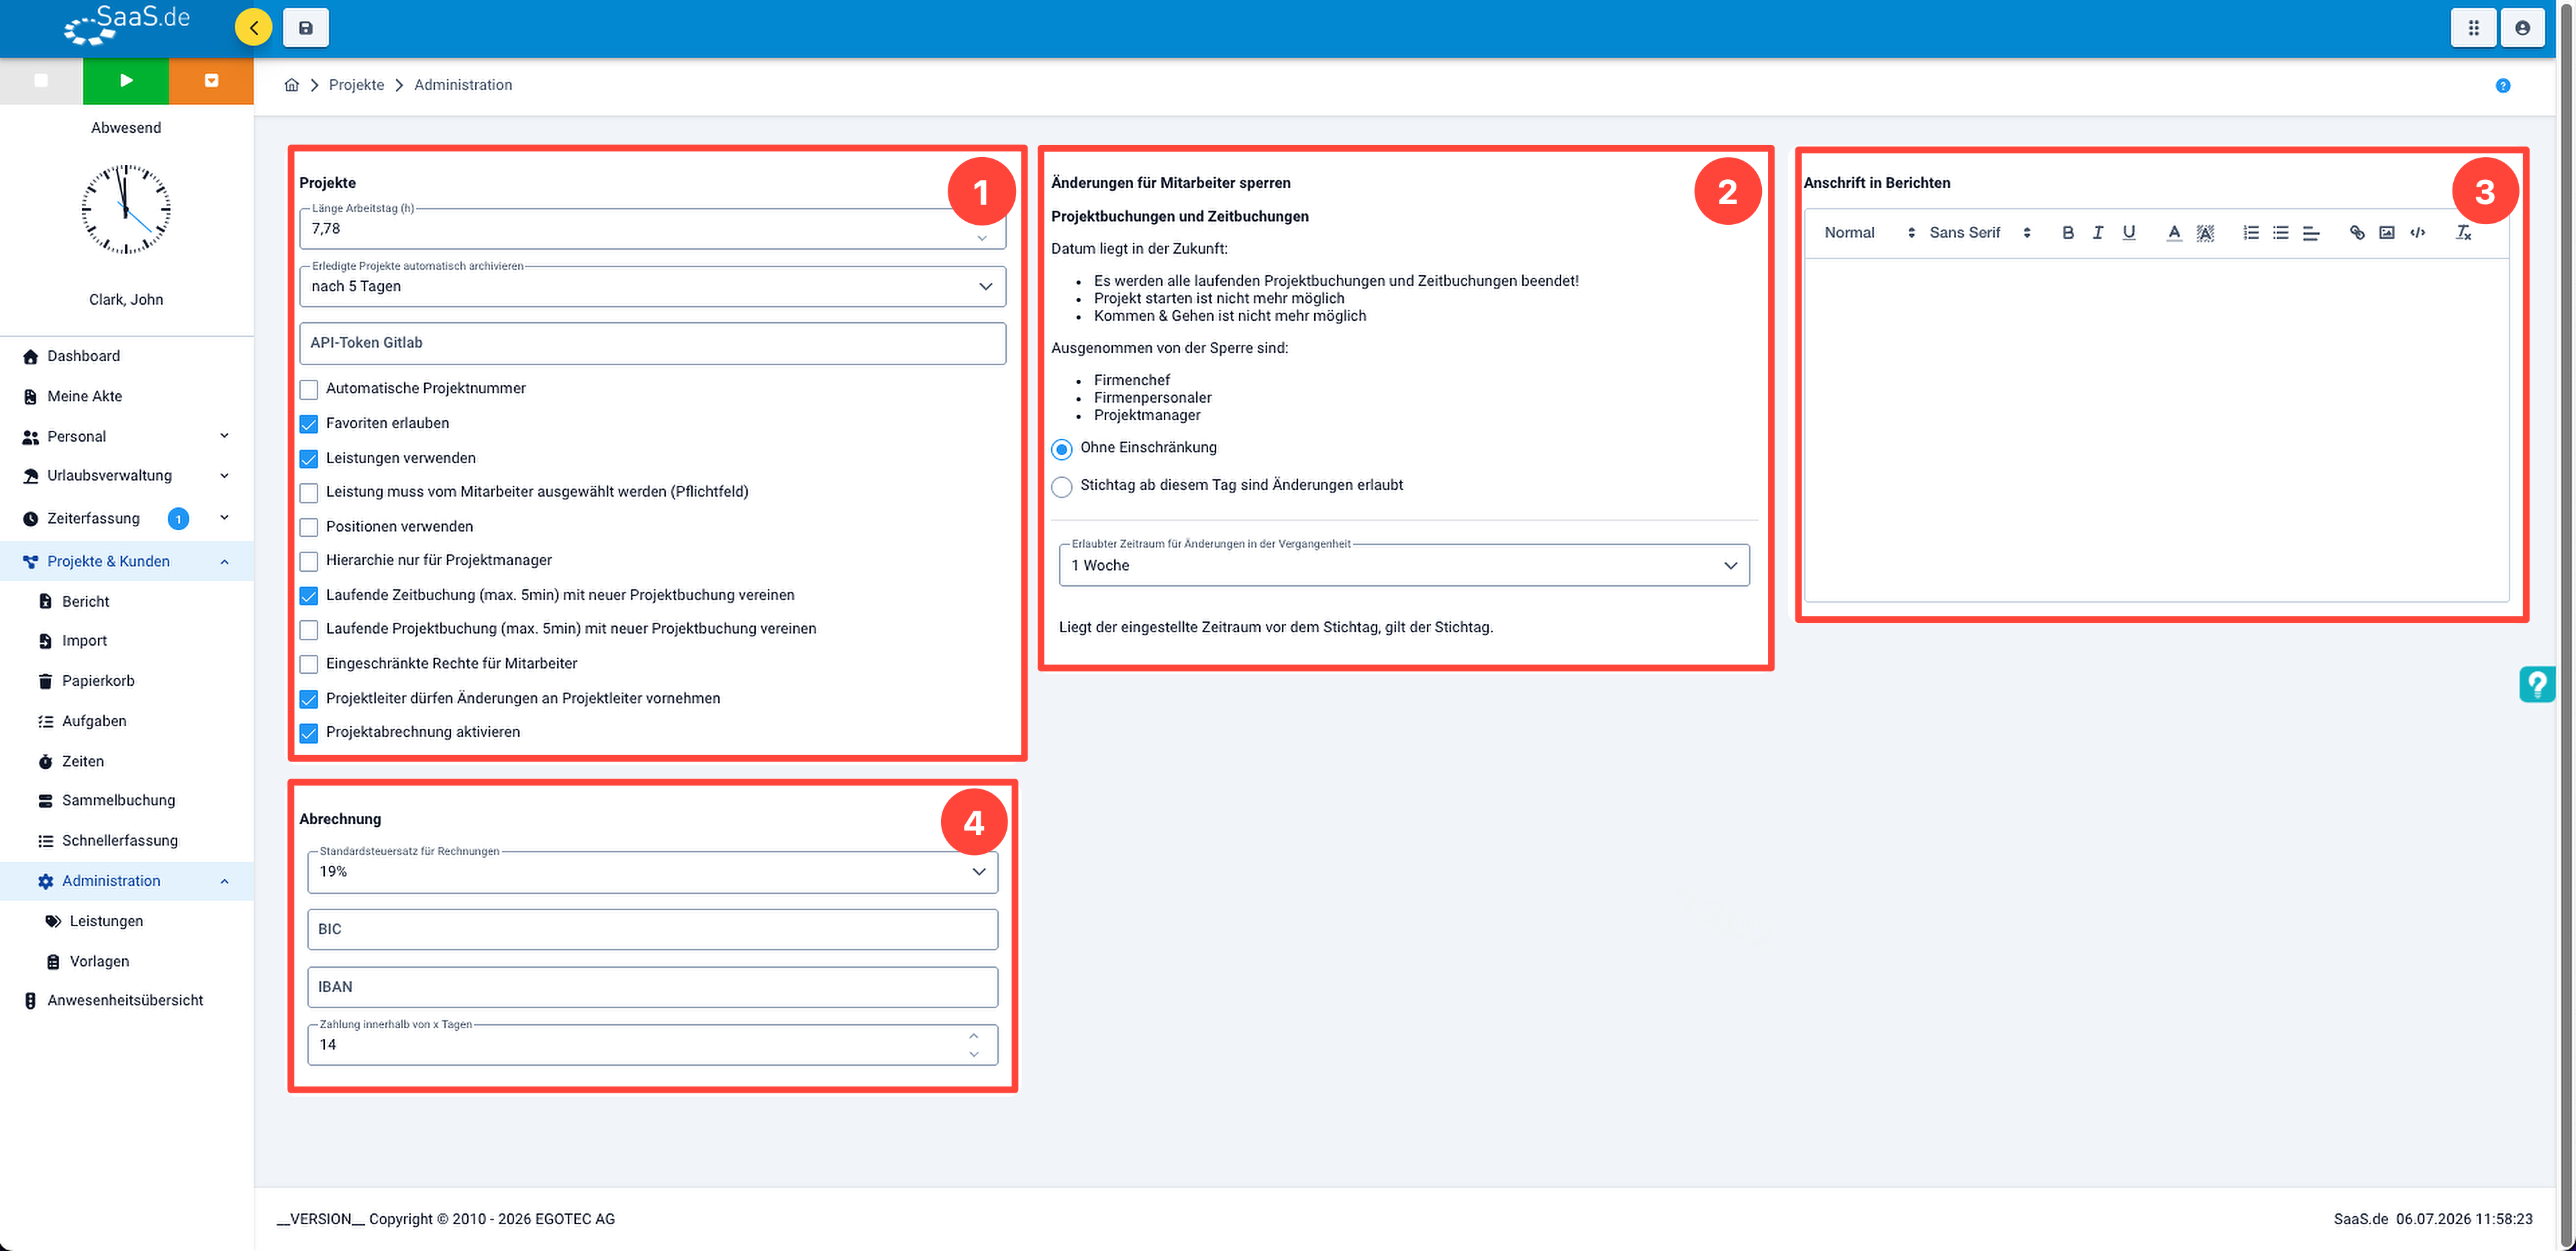Image resolution: width=2576 pixels, height=1251 pixels.
Task: Open Standardsteuersatz für Rechnungen dropdown
Action: click(x=652, y=872)
